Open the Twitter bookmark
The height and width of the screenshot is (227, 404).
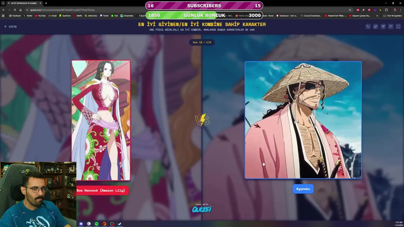(x=28, y=15)
